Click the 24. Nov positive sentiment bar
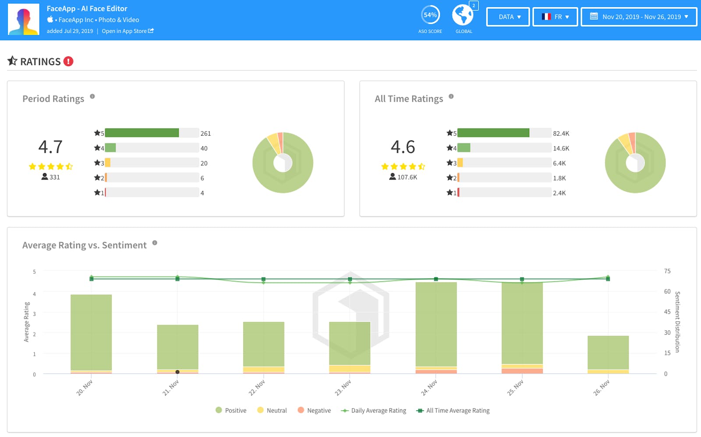This screenshot has width=701, height=437. (x=436, y=324)
